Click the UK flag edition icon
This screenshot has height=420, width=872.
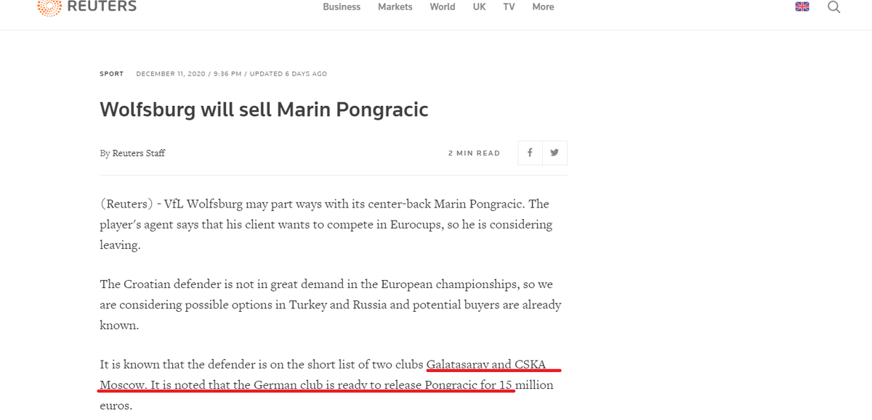click(802, 7)
